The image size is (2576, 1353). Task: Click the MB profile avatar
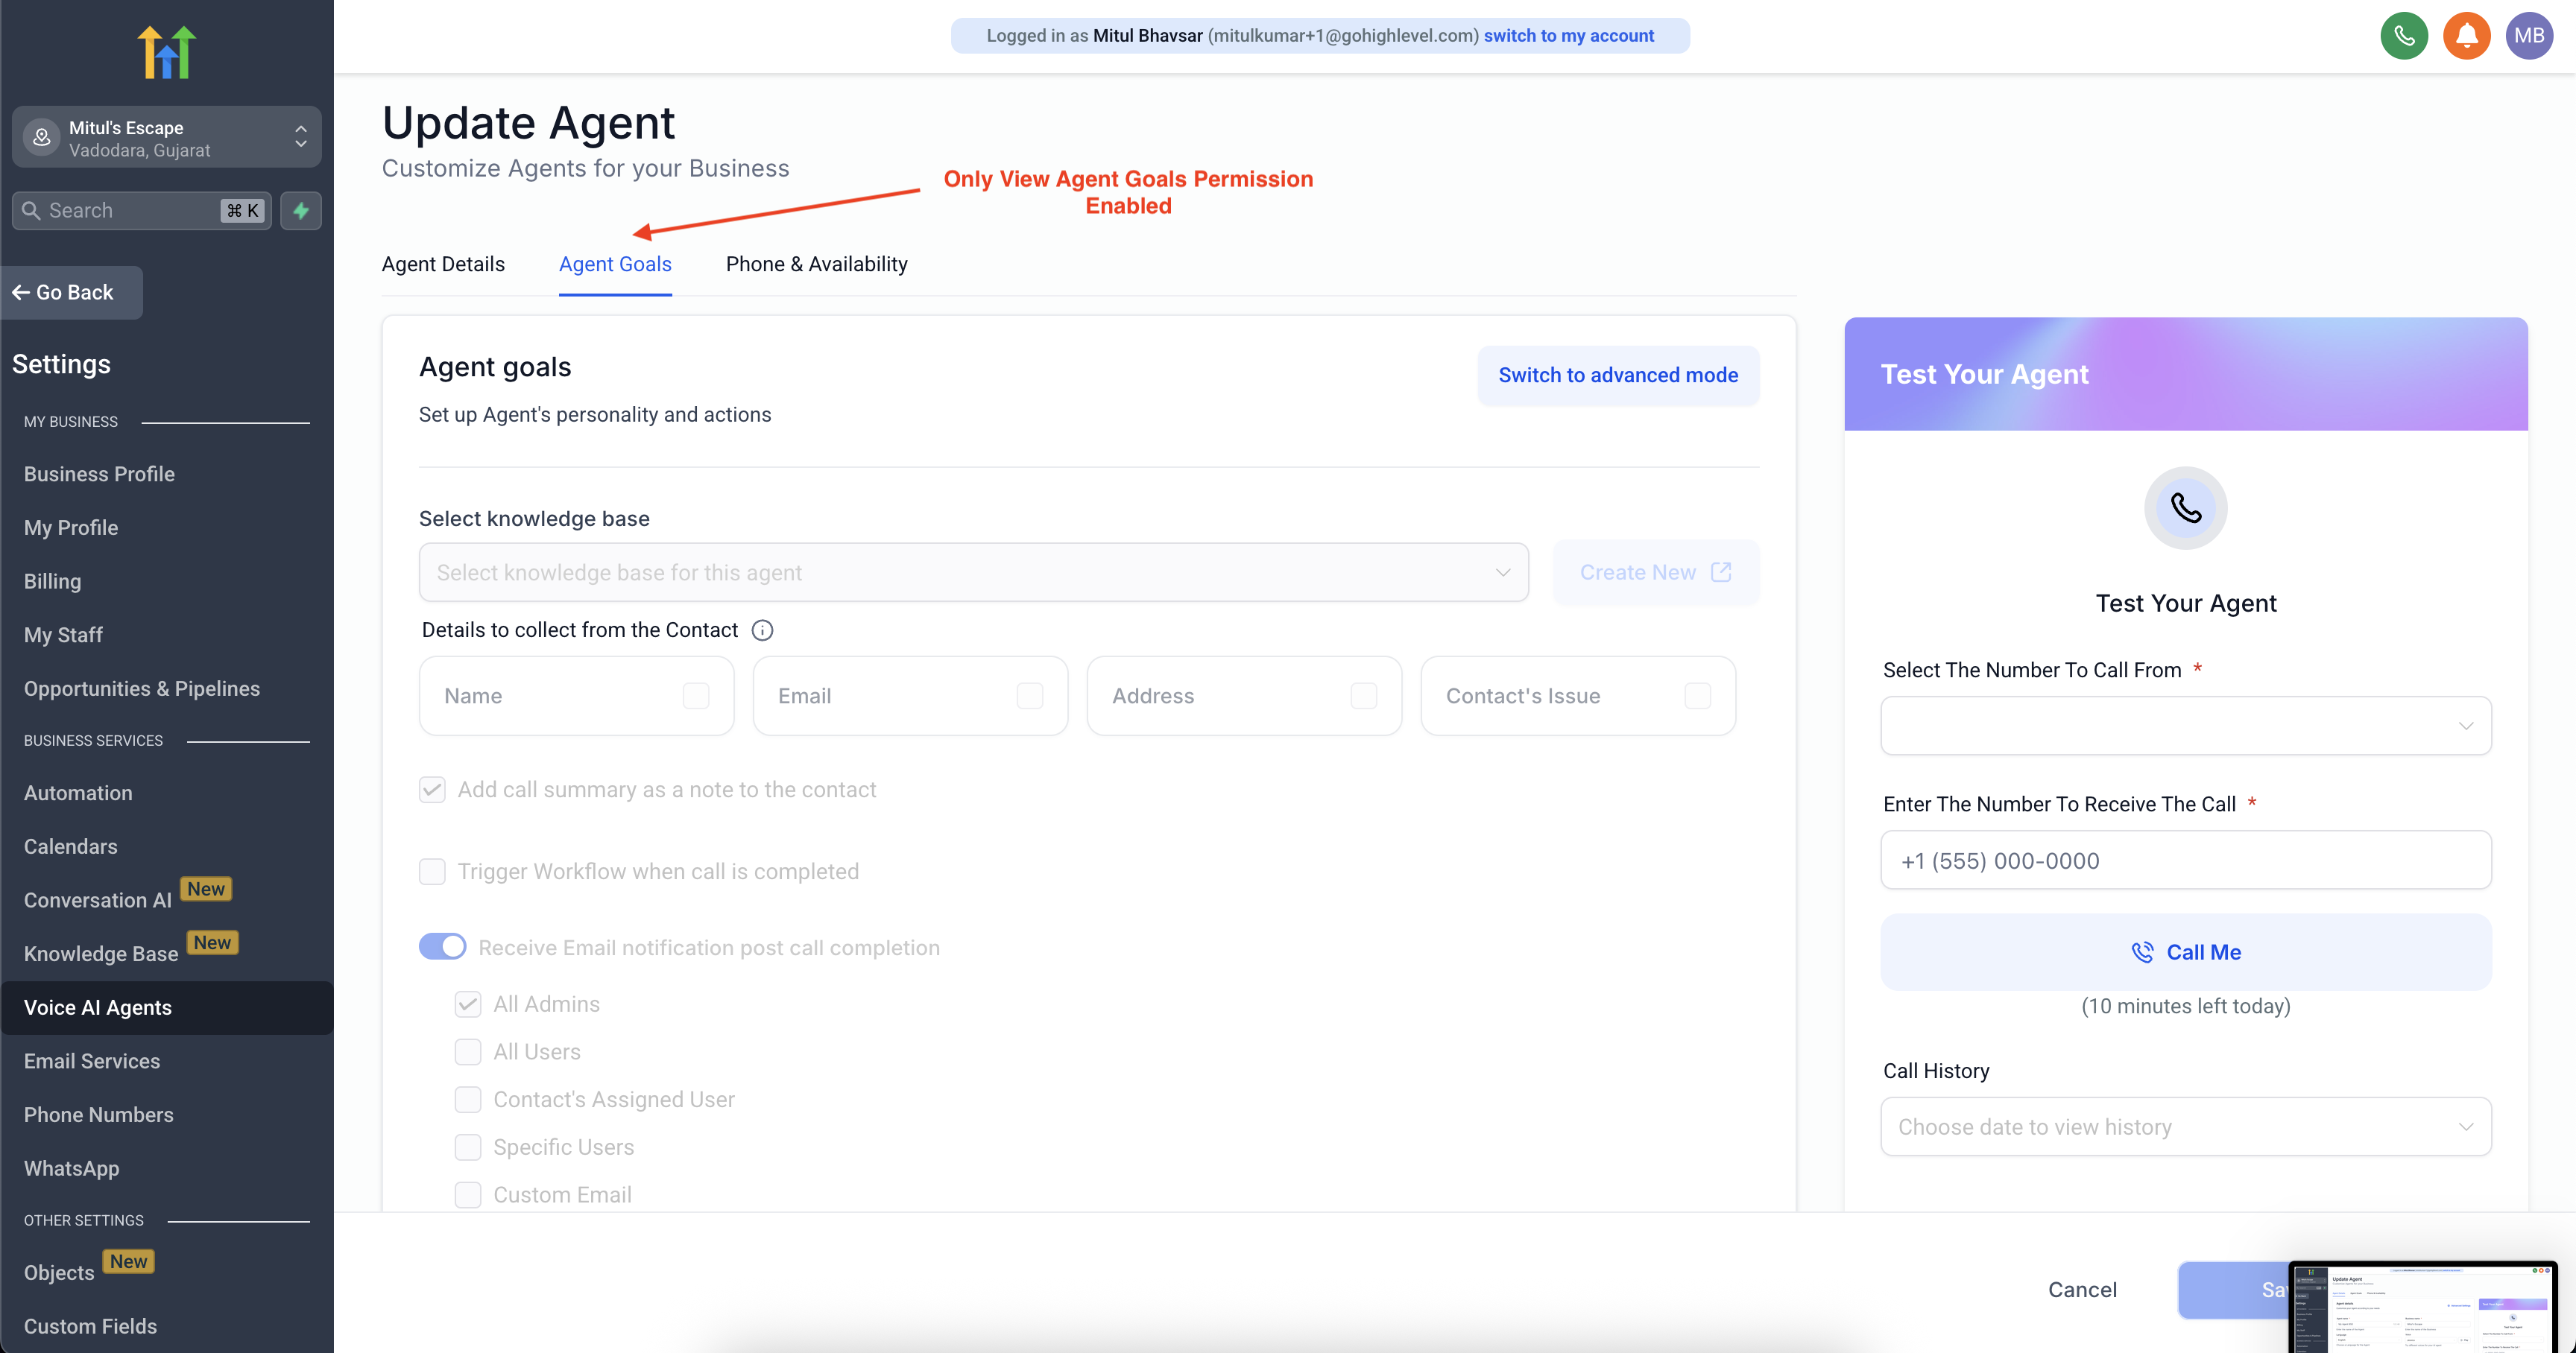pyautogui.click(x=2528, y=36)
